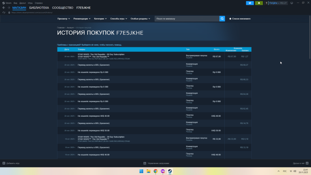Switch to the СООБЩЕСТВО tab
311x175 pixels.
coord(63,8)
